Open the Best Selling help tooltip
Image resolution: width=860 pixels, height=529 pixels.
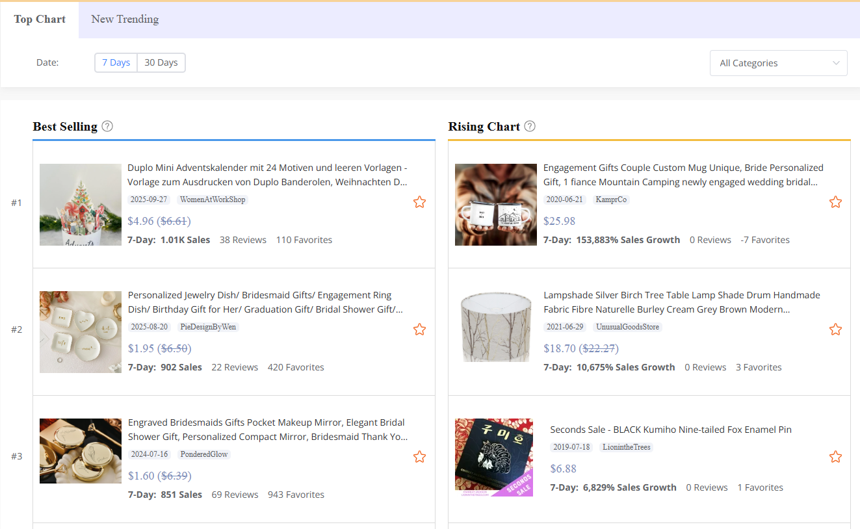click(x=107, y=126)
